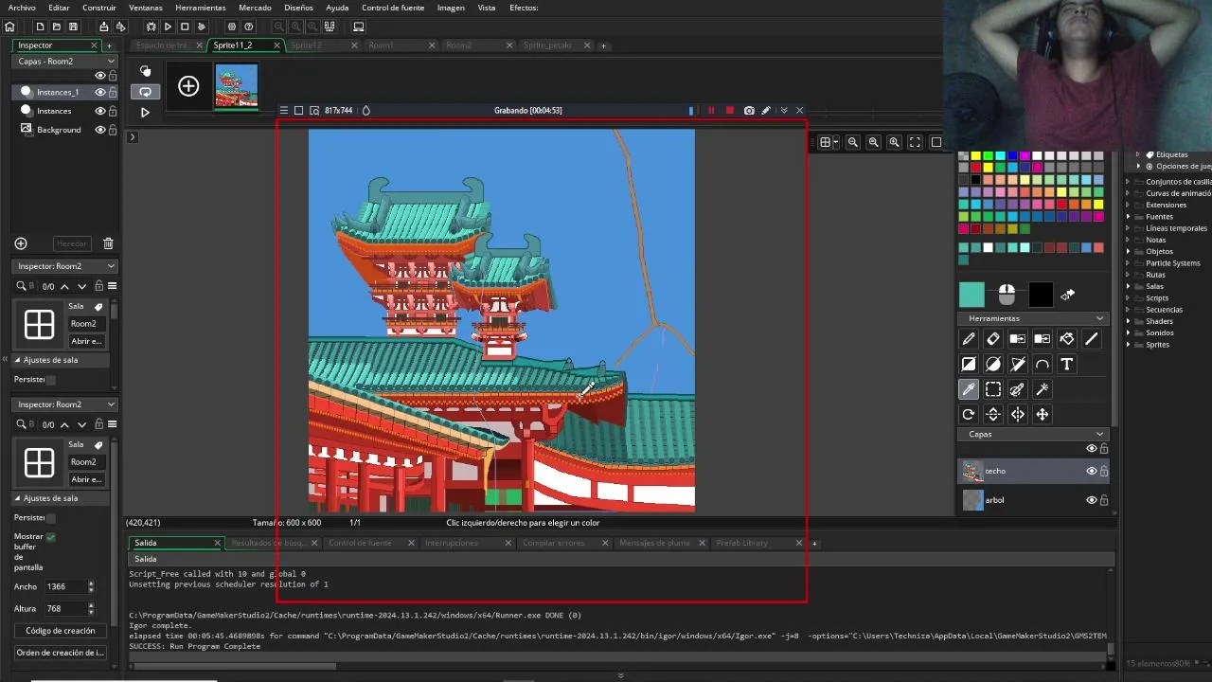Open the Compilar errores output tab
The image size is (1212, 682).
[554, 543]
